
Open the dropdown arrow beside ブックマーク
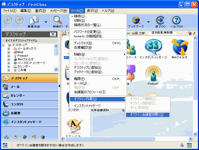(148, 22)
